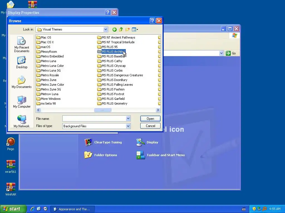Viewport: 285px width, 213px height.
Task: Open the Pego desktop shortcut
Action: (11, 144)
